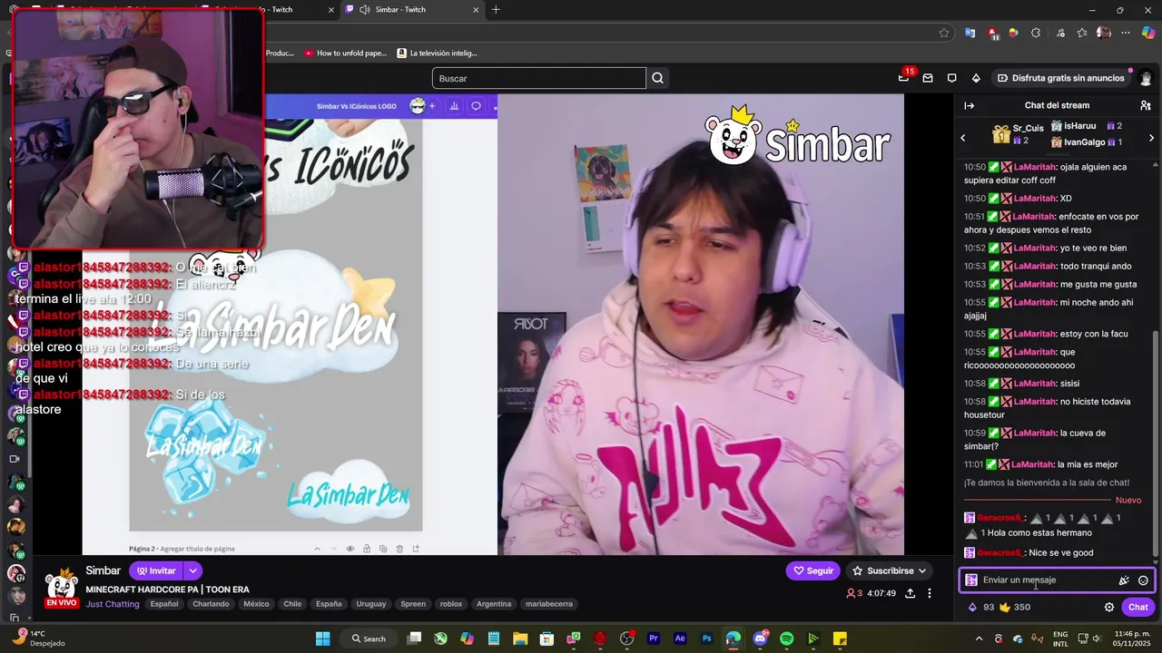Click the Simbar channel name
This screenshot has height=653, width=1162.
(x=103, y=570)
